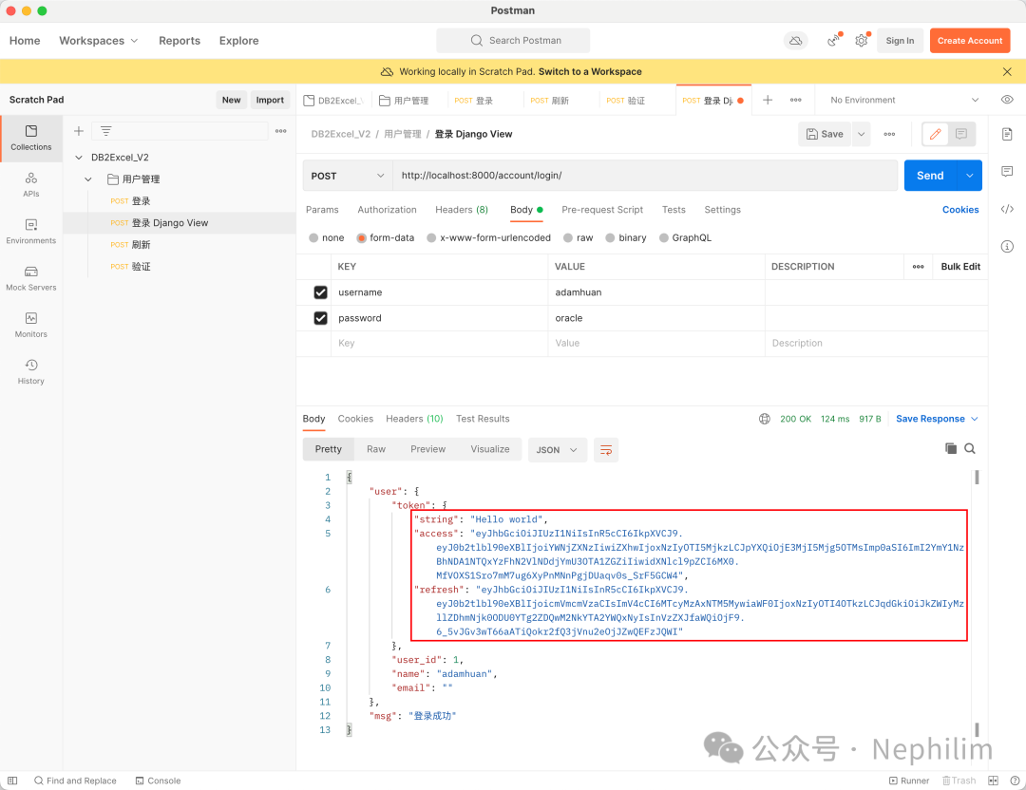Open the Collections sidebar panel
1026x790 pixels.
coord(30,138)
